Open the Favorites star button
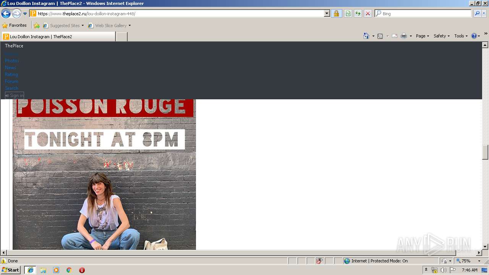The width and height of the screenshot is (489, 275). point(14,25)
